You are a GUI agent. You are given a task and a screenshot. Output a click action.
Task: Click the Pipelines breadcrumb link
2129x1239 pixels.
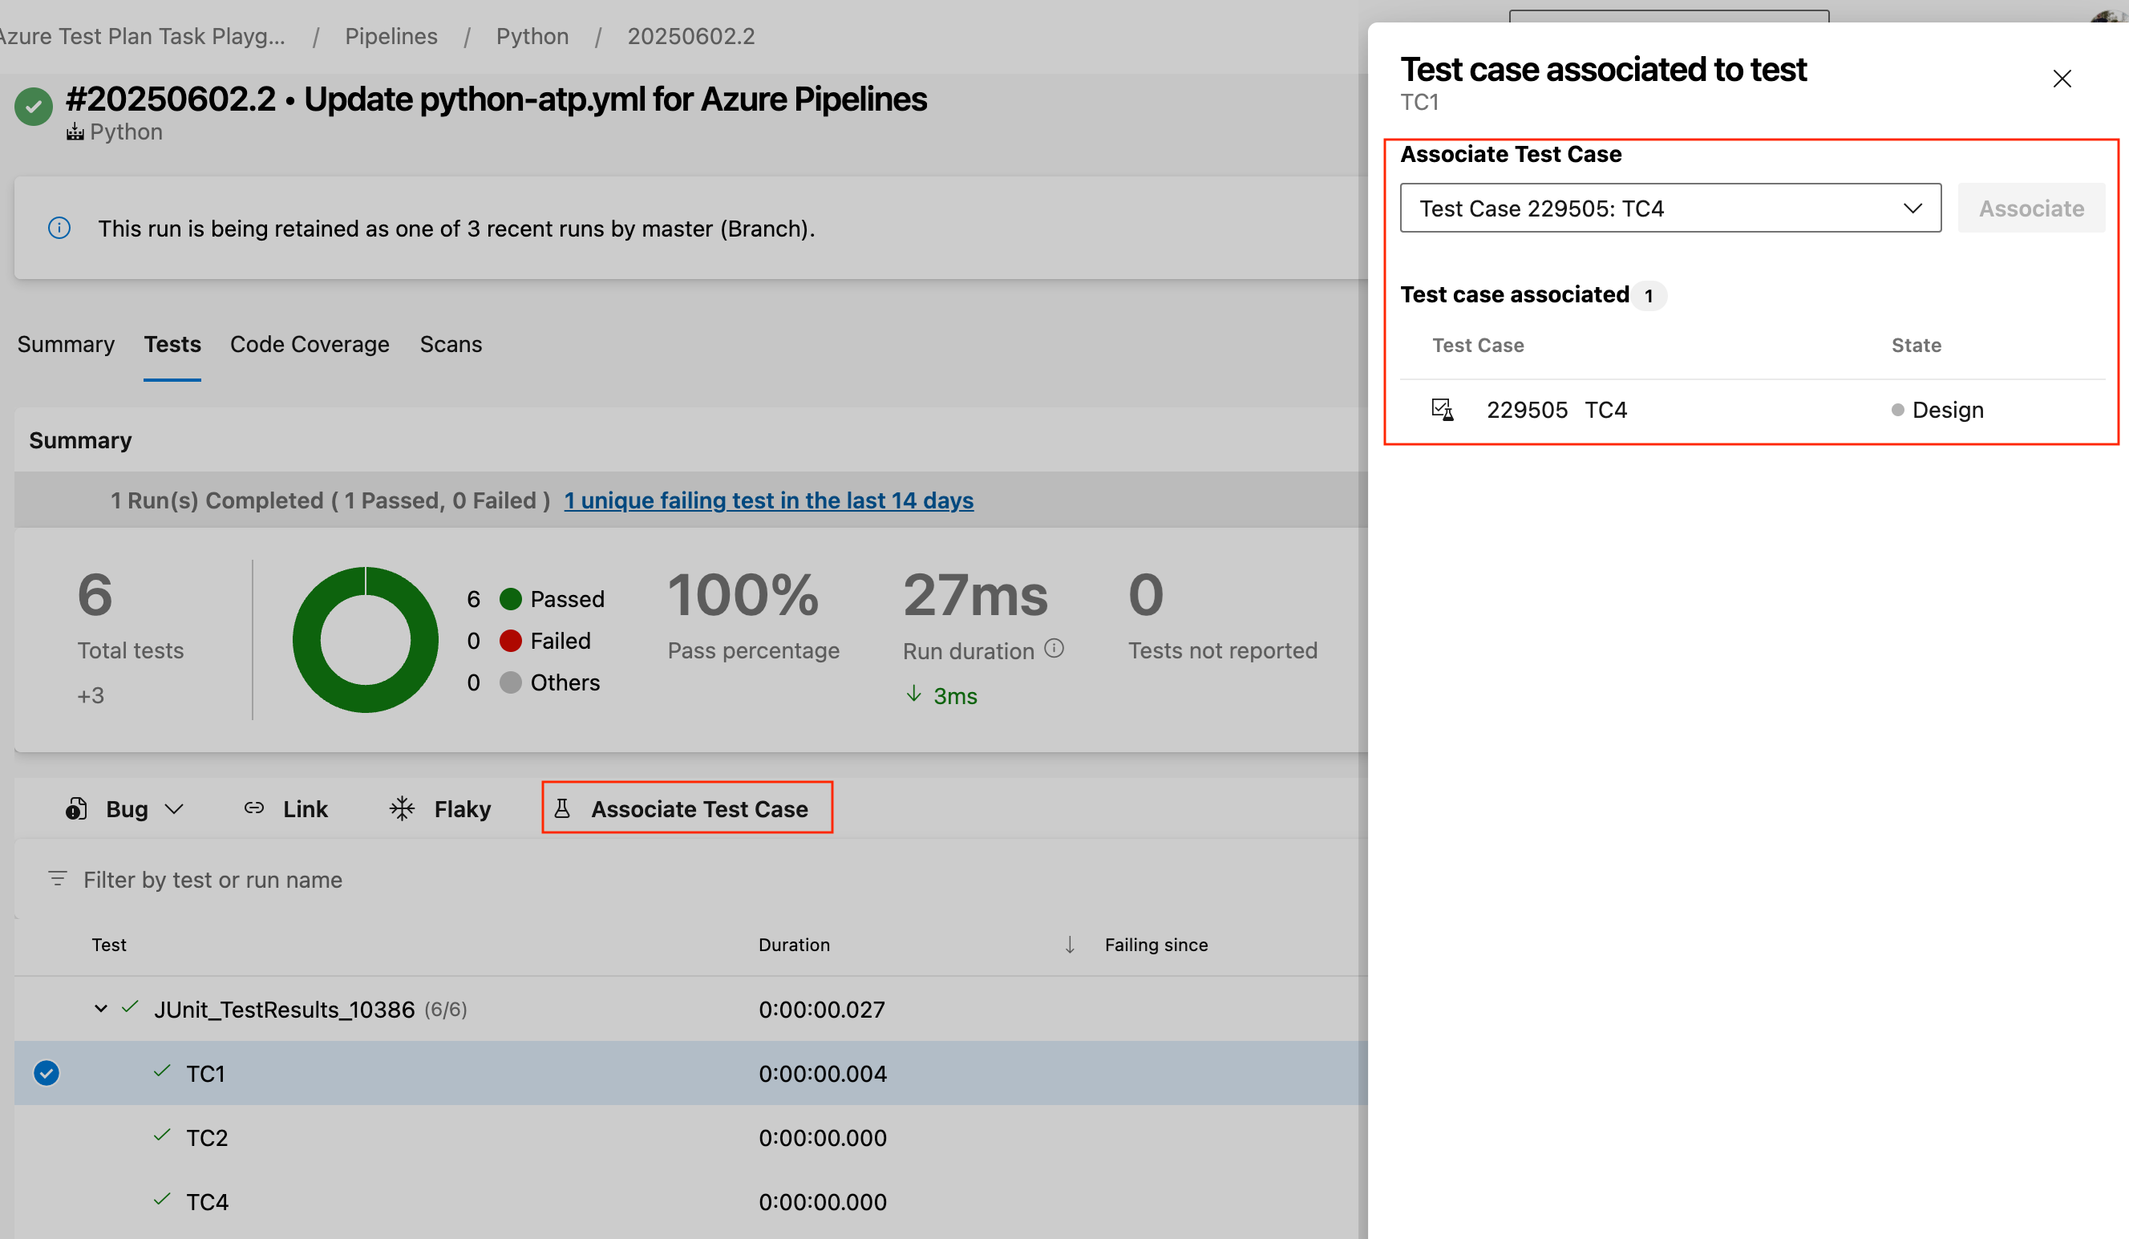pos(391,35)
